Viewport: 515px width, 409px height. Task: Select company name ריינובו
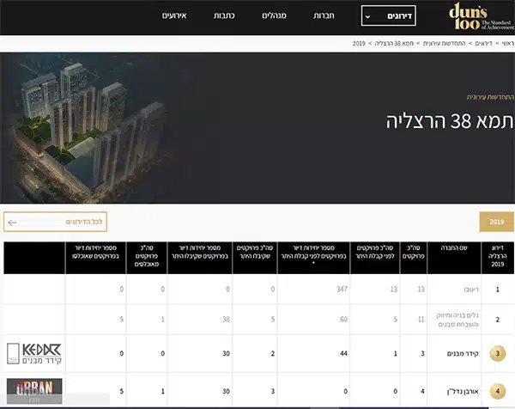471,290
